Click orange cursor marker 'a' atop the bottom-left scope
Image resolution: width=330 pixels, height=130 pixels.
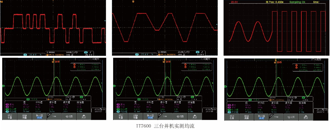[x=55, y=62]
